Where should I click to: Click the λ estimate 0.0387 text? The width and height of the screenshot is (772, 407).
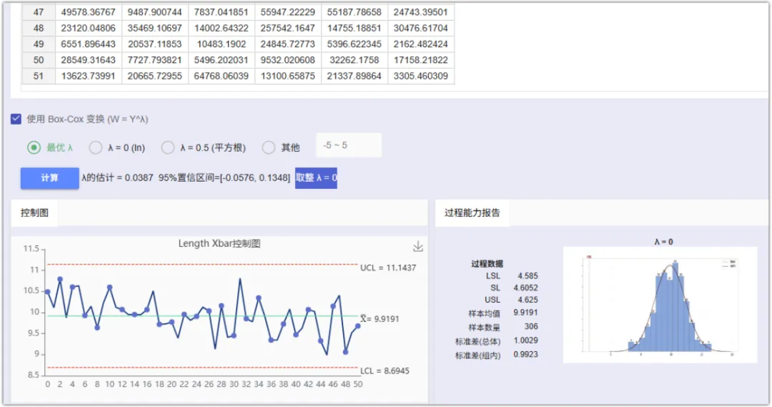[x=118, y=177]
